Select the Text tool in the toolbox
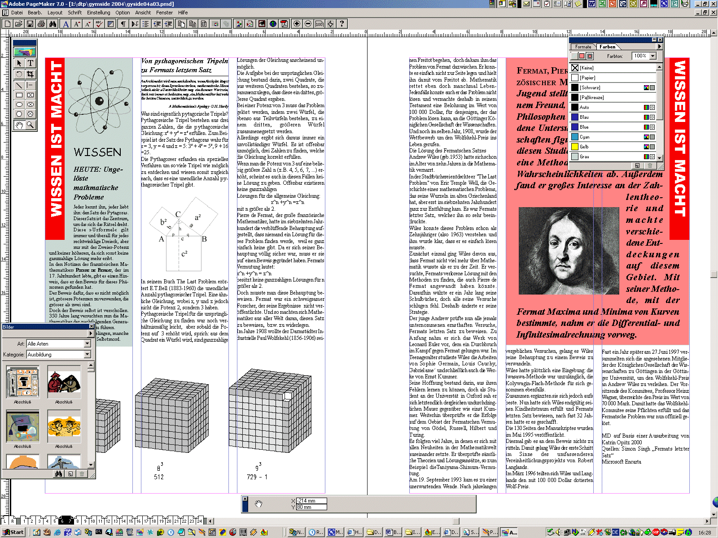Viewport: 718px width, 538px height. 30,63
